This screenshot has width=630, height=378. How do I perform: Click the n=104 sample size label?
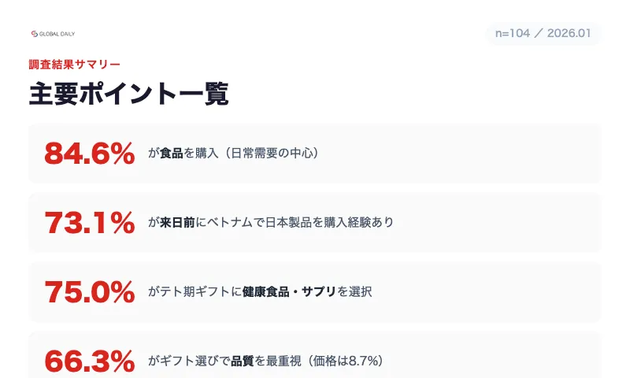513,34
